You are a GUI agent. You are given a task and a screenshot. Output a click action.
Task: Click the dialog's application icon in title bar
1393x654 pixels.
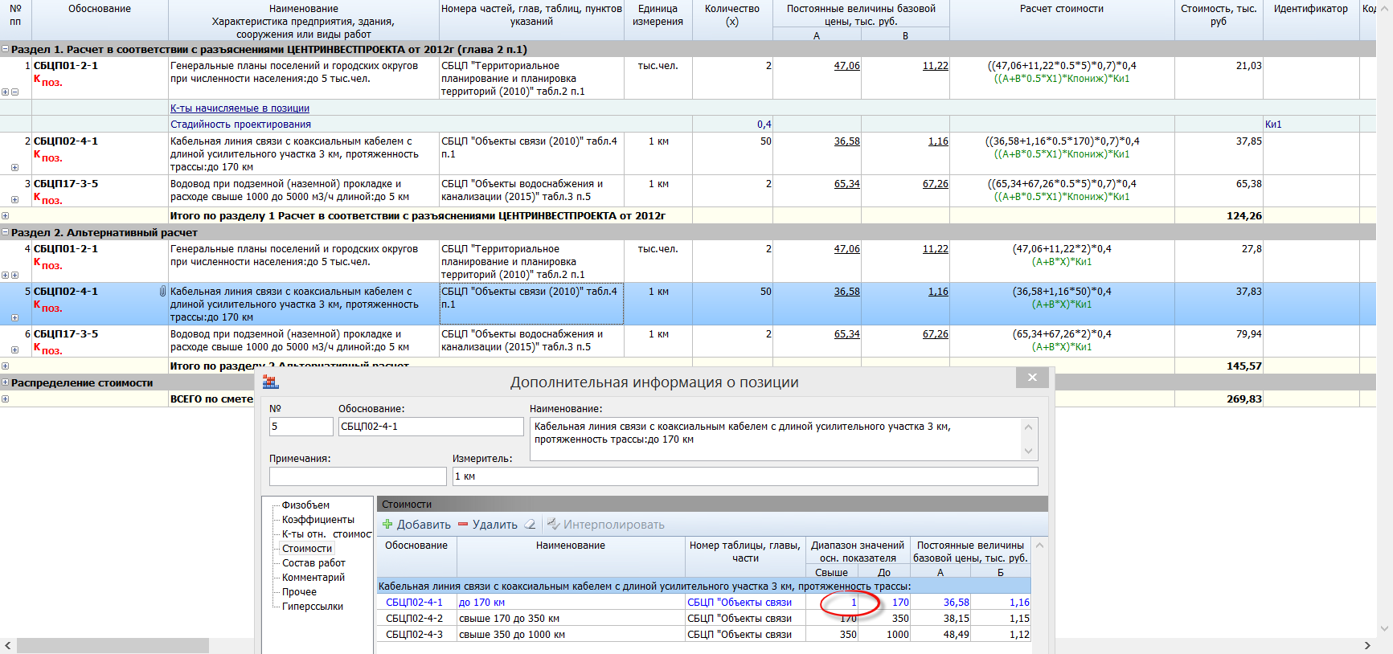click(271, 382)
